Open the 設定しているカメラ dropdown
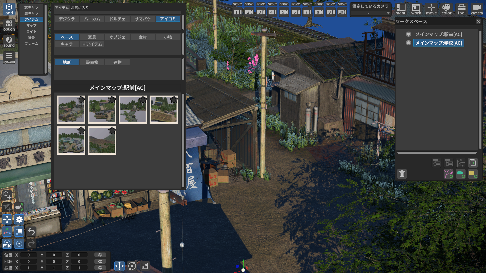This screenshot has width=486, height=273. pos(371,13)
